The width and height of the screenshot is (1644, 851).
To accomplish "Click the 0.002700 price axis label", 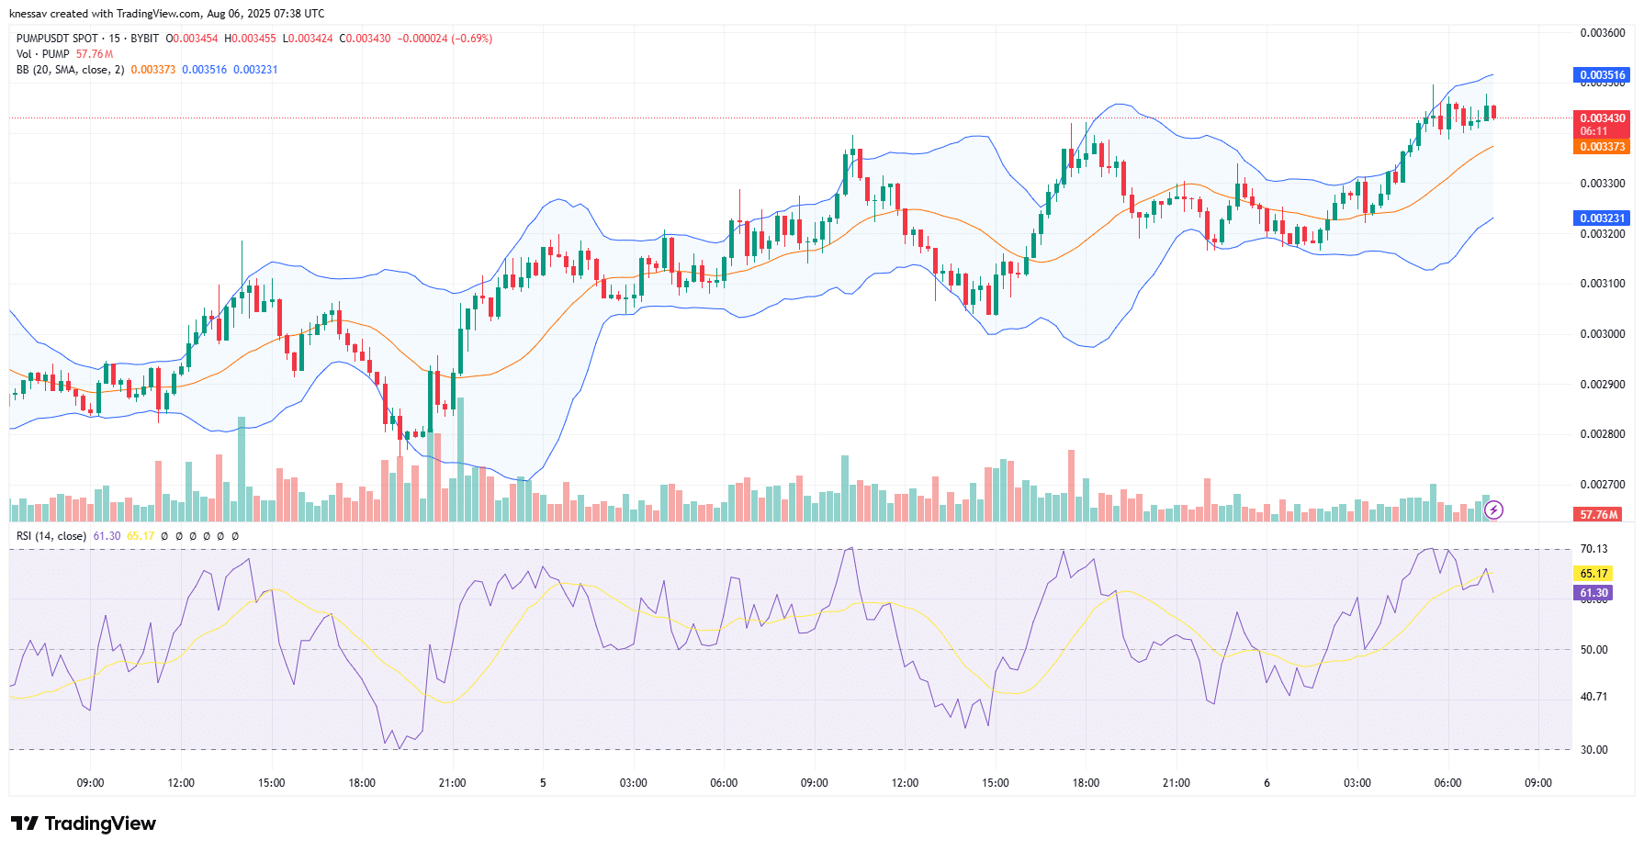I will pyautogui.click(x=1603, y=485).
